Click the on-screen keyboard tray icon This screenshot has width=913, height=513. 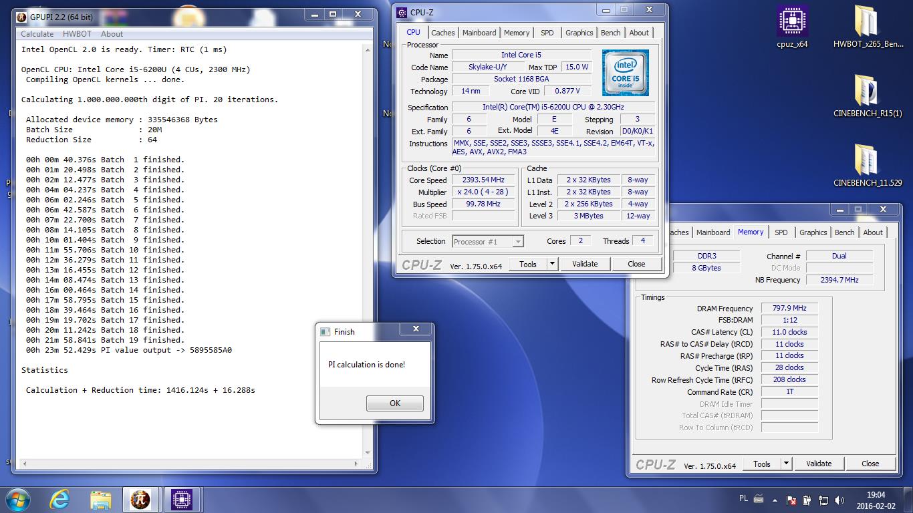(759, 498)
